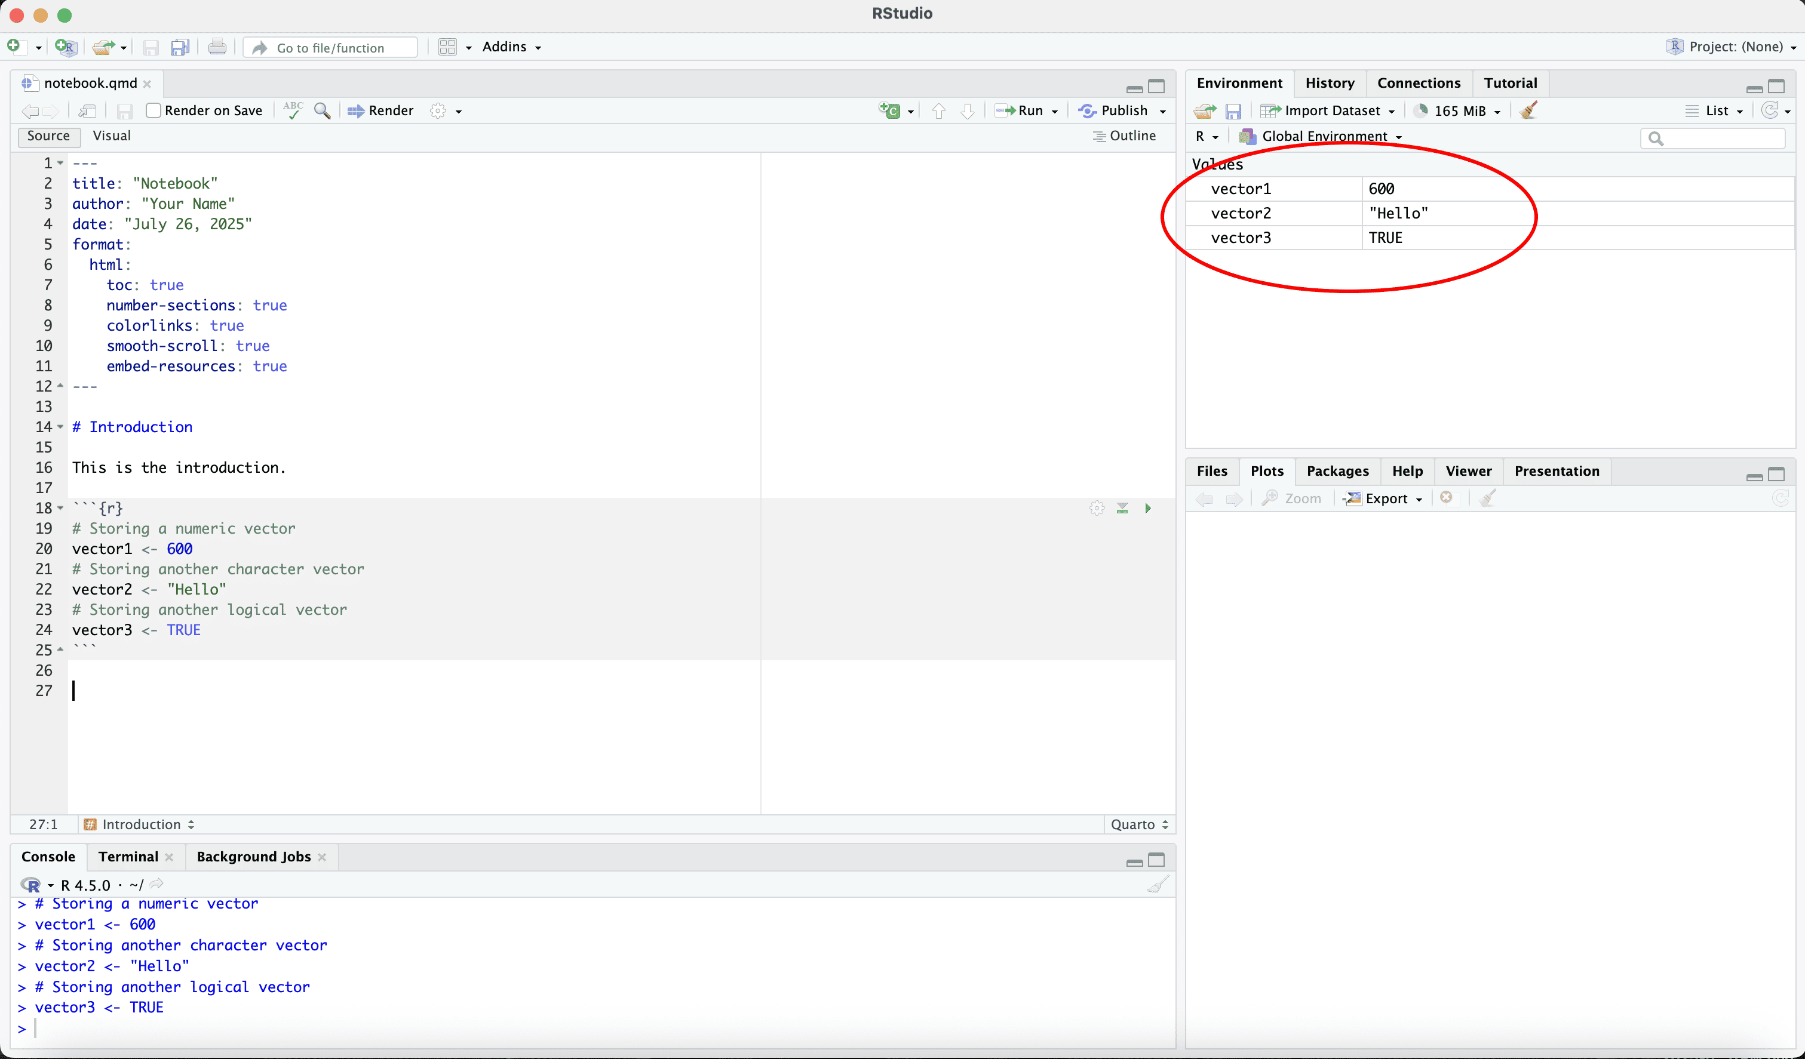Image resolution: width=1805 pixels, height=1059 pixels.
Task: Clear the environment with the broom icon
Action: [1528, 110]
